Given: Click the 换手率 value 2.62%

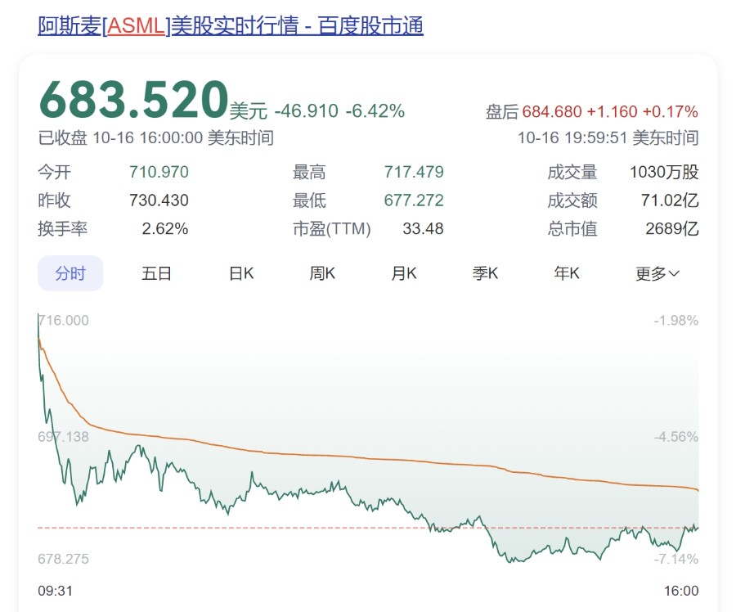Looking at the screenshot, I should 164,228.
